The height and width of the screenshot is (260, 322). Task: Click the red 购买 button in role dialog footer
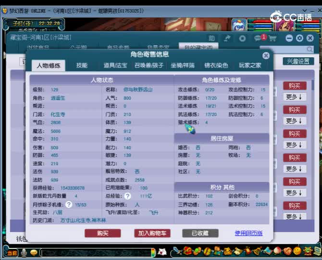(x=103, y=233)
